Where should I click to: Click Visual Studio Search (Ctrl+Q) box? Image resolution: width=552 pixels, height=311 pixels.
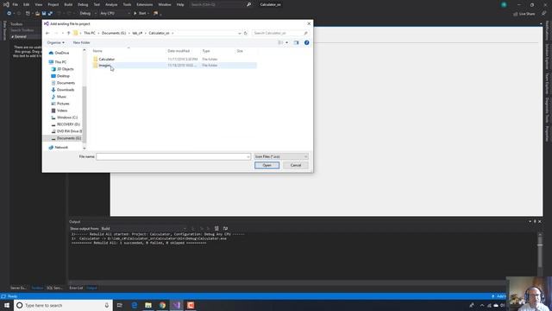(x=221, y=4)
